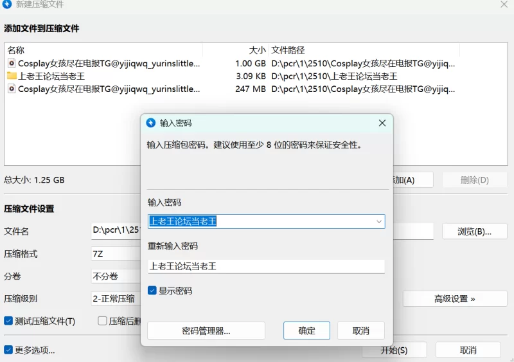
Task: Close the 输入密码 dialog
Action: pos(382,123)
